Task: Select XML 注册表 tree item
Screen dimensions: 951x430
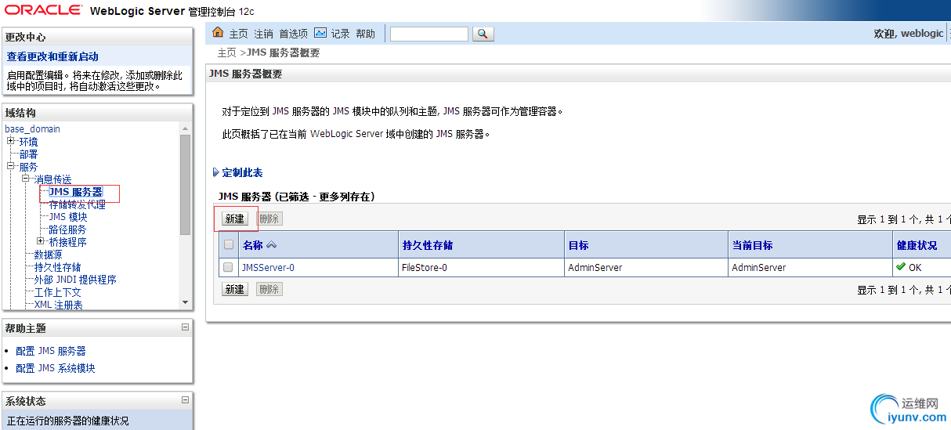Action: tap(59, 305)
